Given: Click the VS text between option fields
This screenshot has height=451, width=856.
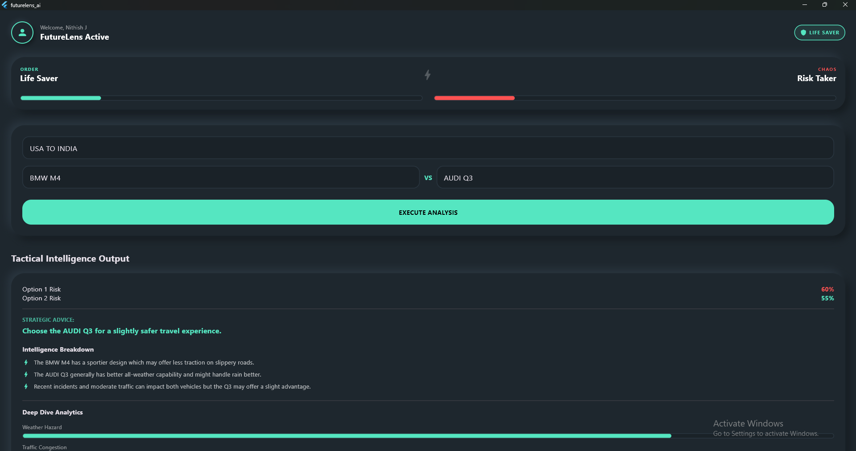Looking at the screenshot, I should [428, 178].
